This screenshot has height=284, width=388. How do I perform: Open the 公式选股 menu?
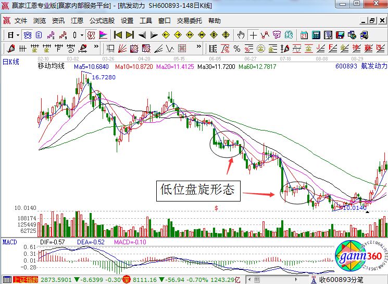point(102,21)
